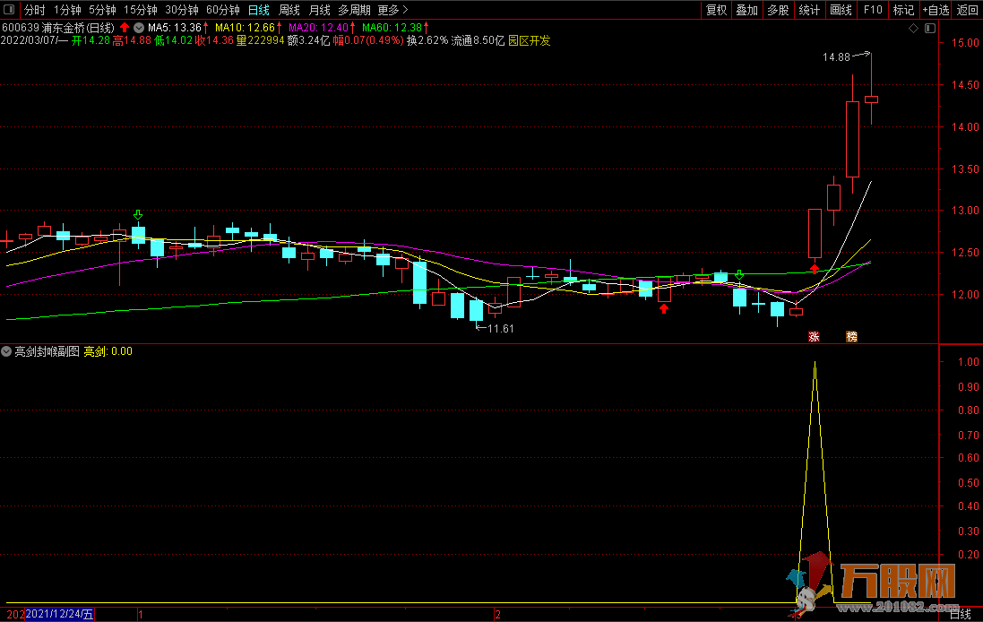Open the 园区开发 sector link
Image resolution: width=983 pixels, height=622 pixels.
click(529, 40)
